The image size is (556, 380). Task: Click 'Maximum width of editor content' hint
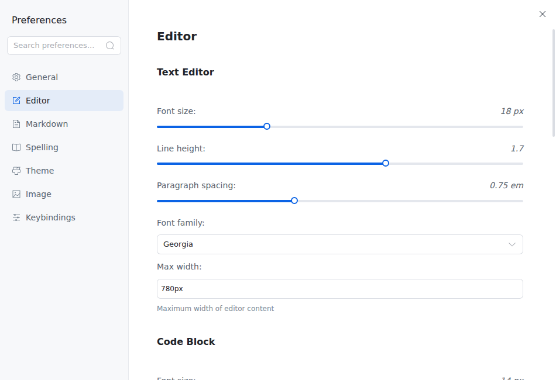(215, 309)
